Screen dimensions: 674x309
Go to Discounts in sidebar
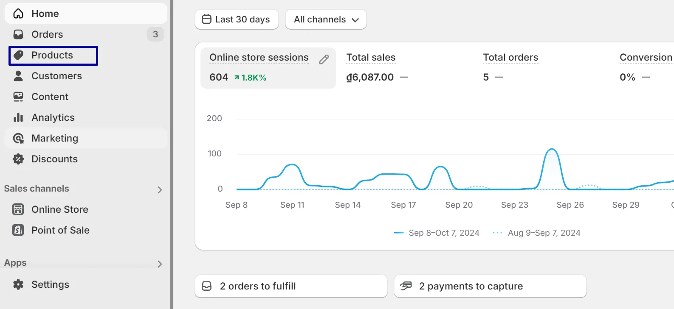[x=86, y=159]
